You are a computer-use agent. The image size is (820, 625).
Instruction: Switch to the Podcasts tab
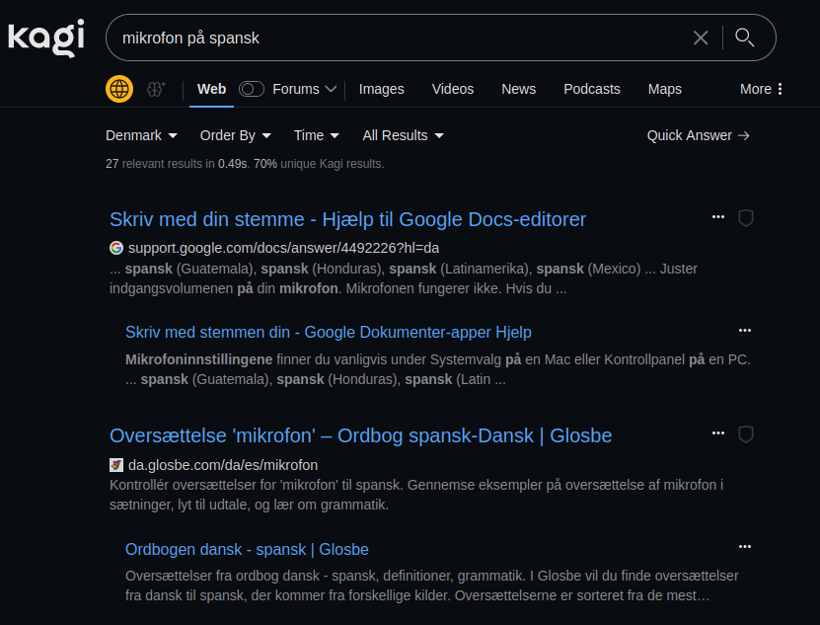591,89
